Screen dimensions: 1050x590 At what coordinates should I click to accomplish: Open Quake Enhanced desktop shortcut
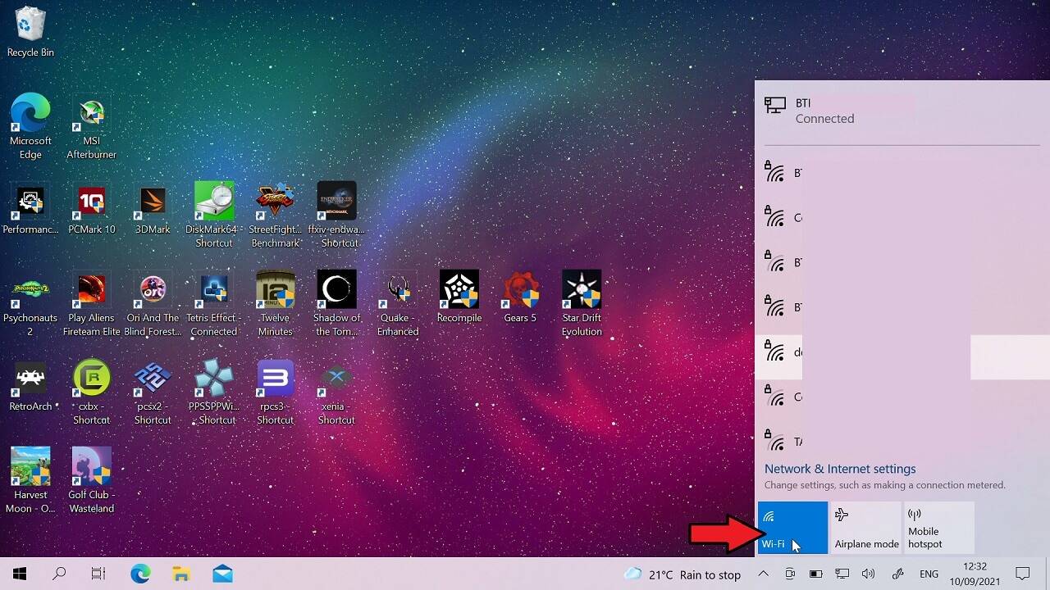point(398,304)
